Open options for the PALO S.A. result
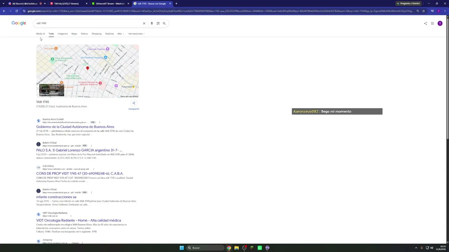449x252 pixels. point(91,146)
